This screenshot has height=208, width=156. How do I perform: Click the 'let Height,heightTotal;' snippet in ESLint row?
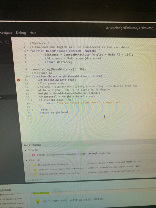point(100,153)
